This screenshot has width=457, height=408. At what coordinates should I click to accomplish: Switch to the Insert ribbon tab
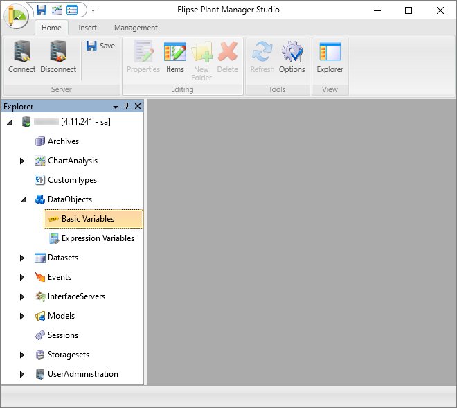[87, 28]
